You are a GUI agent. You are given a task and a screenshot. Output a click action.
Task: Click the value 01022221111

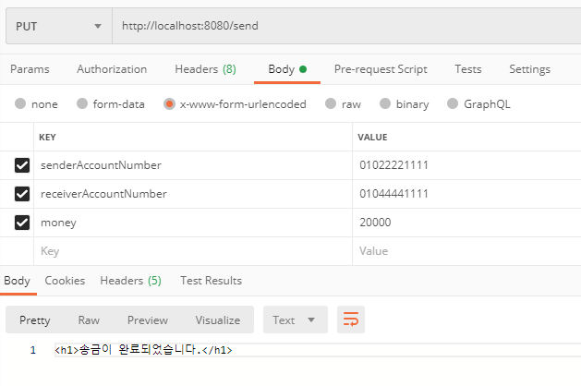pyautogui.click(x=393, y=165)
